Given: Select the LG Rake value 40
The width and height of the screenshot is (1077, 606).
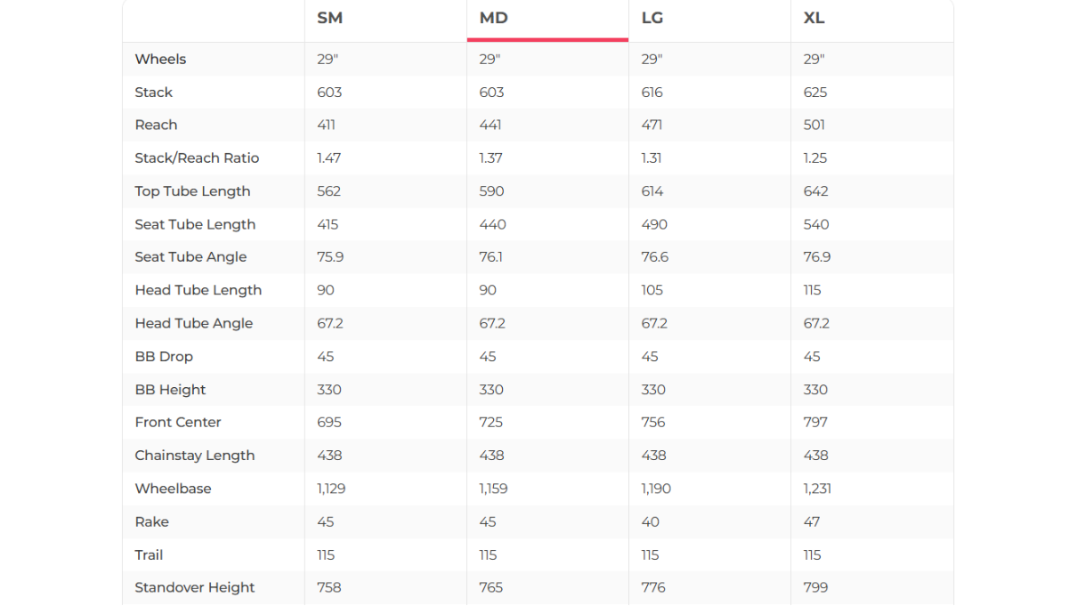Looking at the screenshot, I should click(x=650, y=522).
